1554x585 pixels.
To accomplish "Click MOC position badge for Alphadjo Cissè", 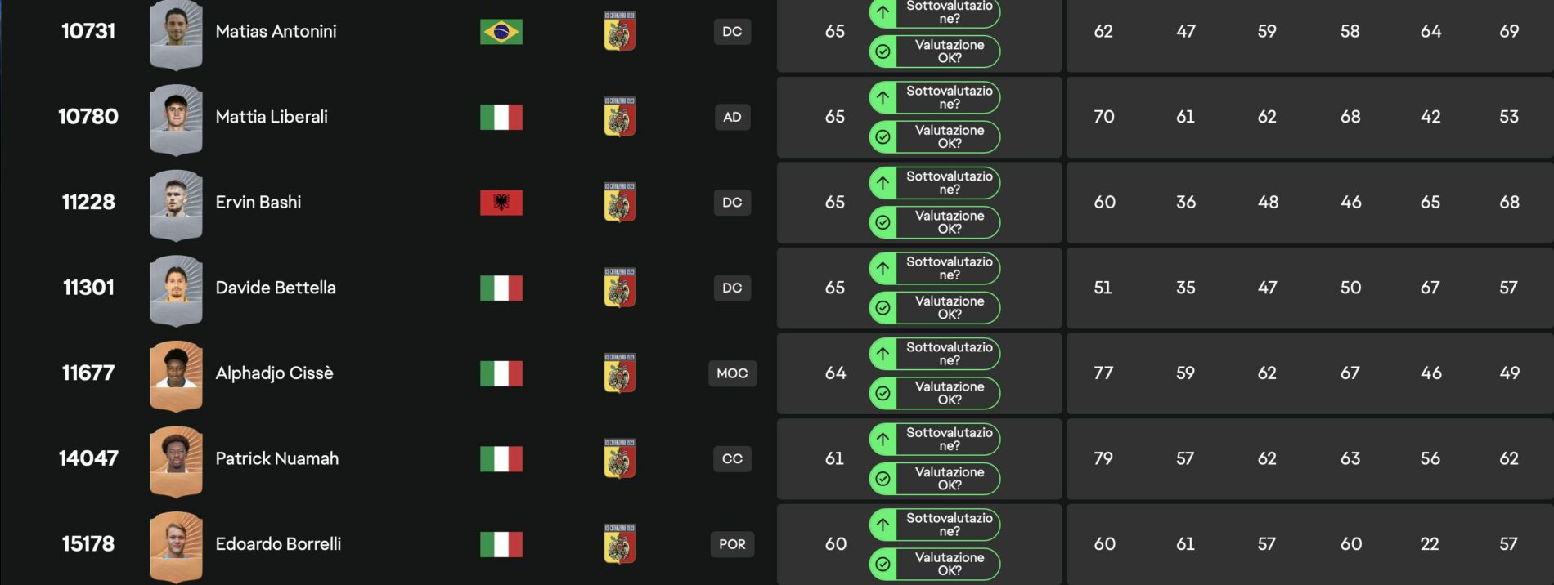I will (732, 373).
